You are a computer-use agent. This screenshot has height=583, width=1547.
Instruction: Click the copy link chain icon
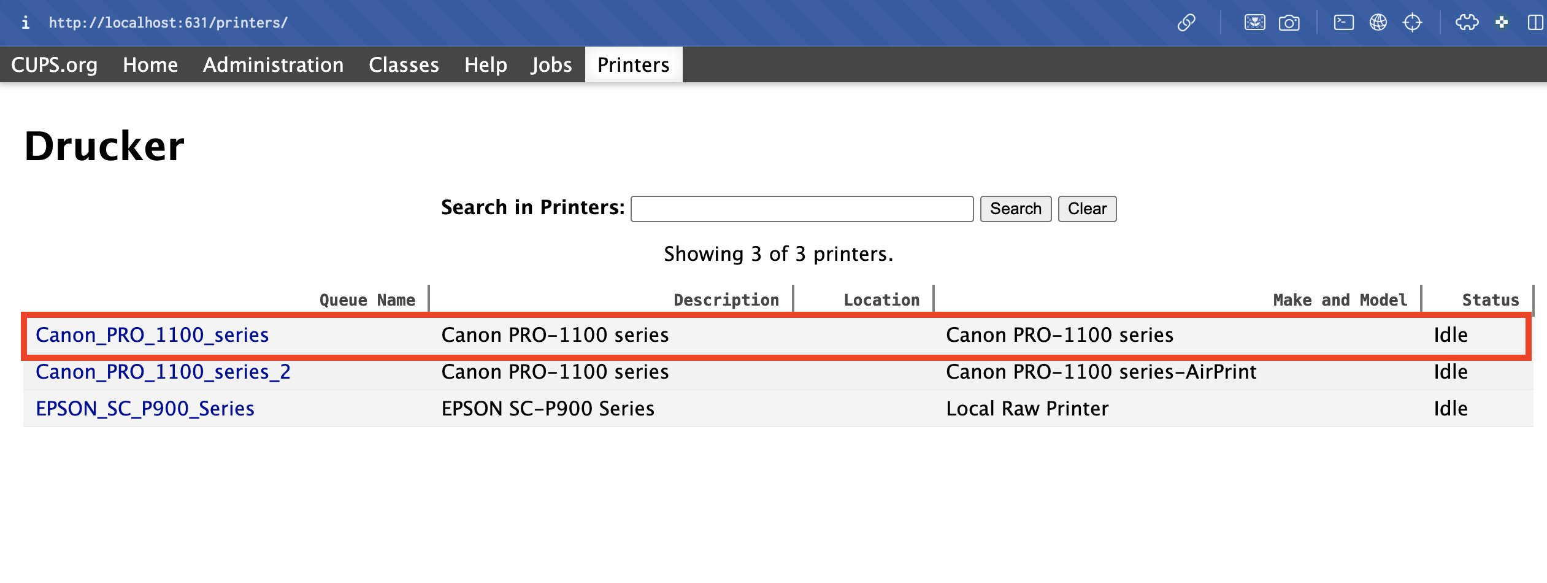(x=1186, y=23)
